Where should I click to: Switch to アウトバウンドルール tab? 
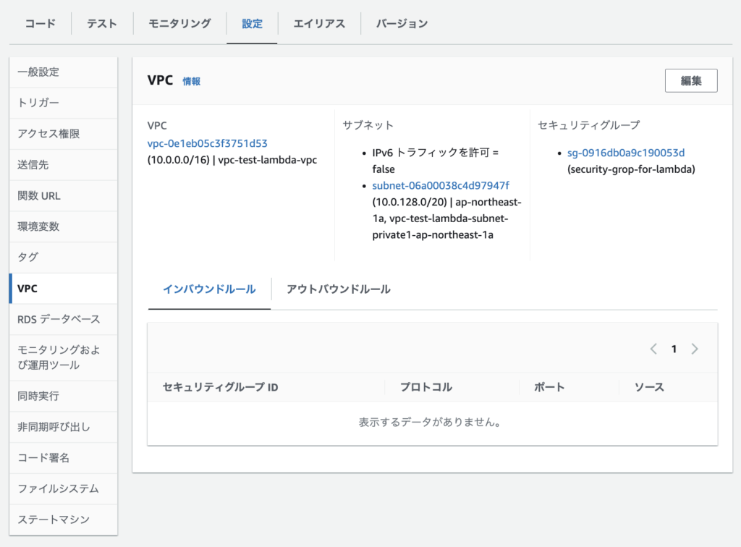(338, 289)
